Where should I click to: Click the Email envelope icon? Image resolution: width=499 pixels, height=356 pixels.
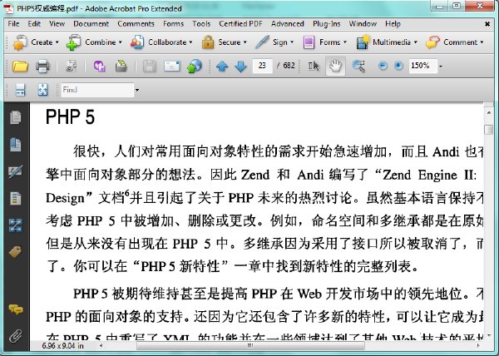click(x=172, y=67)
